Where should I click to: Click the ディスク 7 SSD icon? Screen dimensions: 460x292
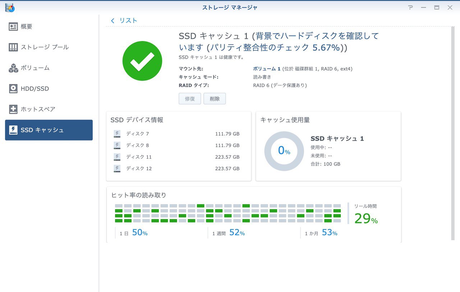117,134
